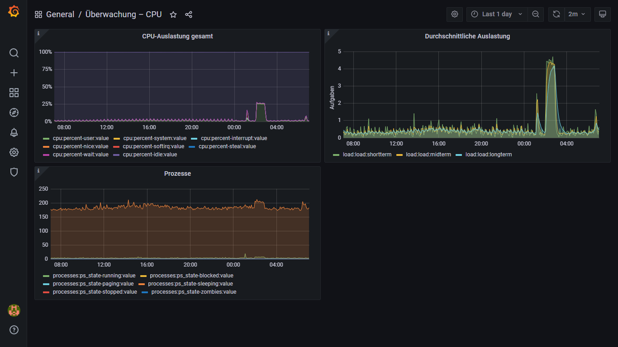This screenshot has width=618, height=347.
Task: Star this dashboard as favorite
Action: pos(173,14)
